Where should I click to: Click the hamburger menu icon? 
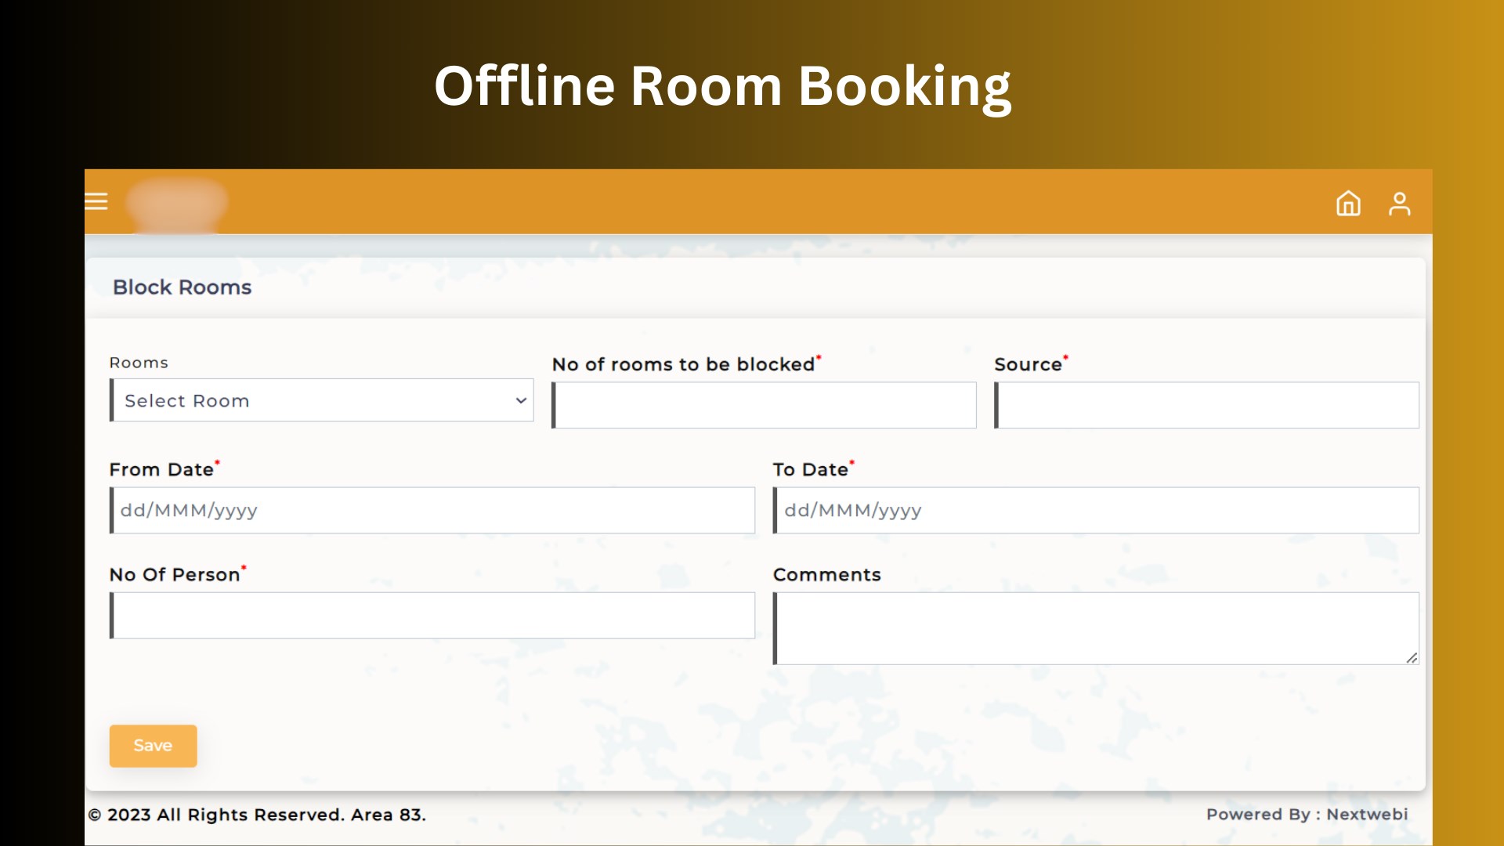pyautogui.click(x=97, y=201)
